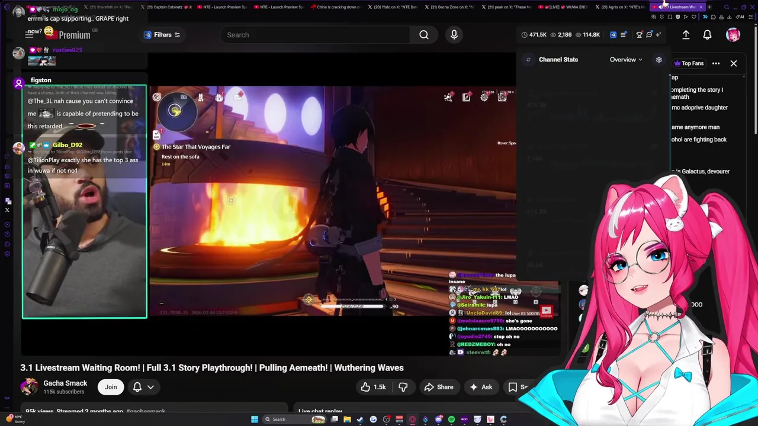Click the 115k subscribers text
The image size is (758, 426).
63,392
